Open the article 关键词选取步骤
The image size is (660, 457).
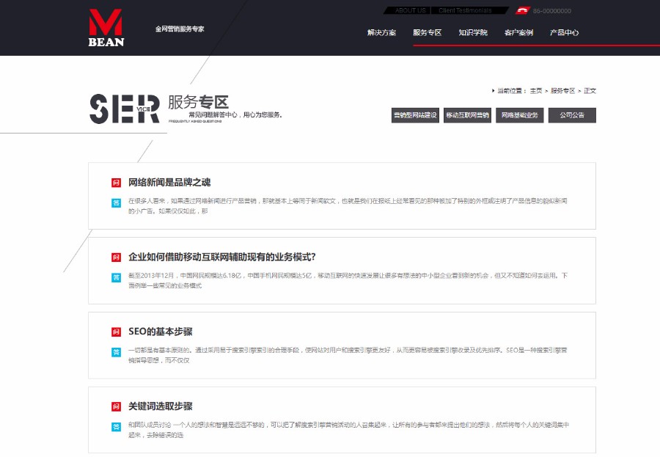(x=161, y=406)
